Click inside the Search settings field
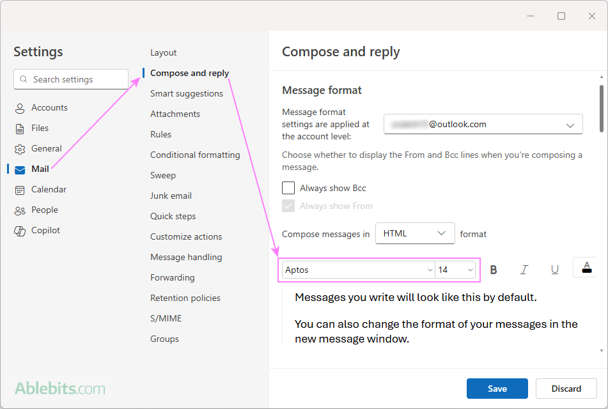The height and width of the screenshot is (409, 608). pos(70,79)
